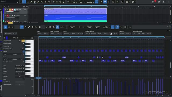Show automation curve icon above track list

tap(8, 7)
